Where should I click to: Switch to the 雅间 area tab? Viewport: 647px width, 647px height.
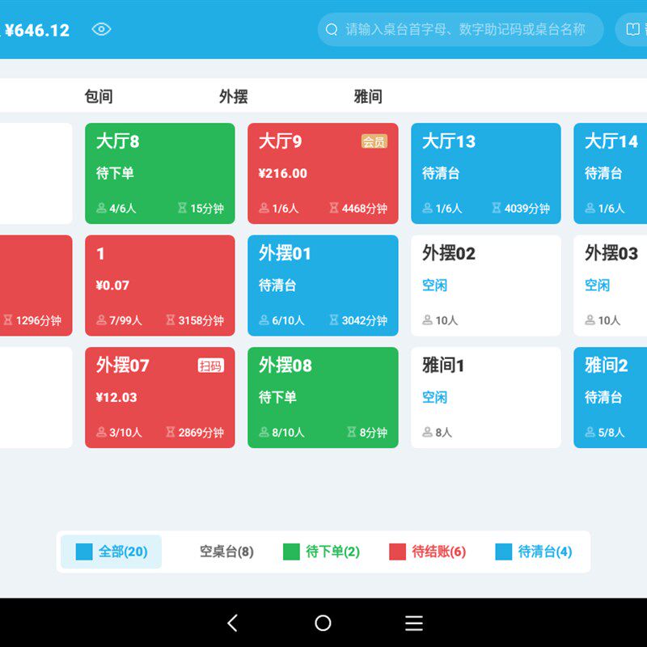[x=368, y=96]
